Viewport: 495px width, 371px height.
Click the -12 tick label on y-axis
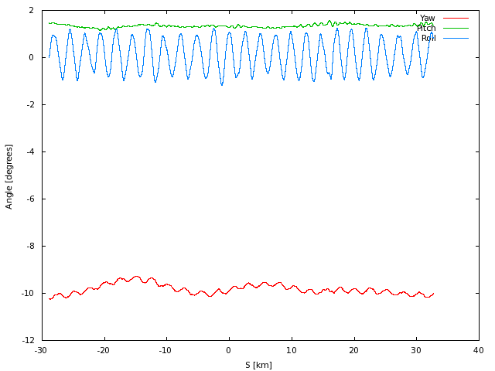(27, 340)
